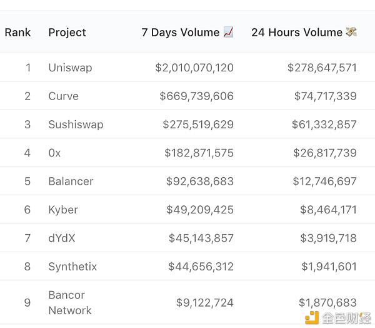Open the Kyber project entry
375x328 pixels.
(63, 210)
